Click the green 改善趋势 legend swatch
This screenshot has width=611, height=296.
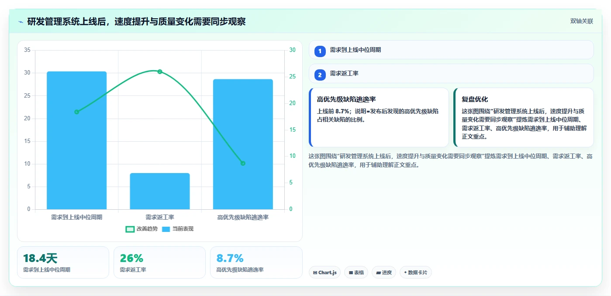click(130, 229)
